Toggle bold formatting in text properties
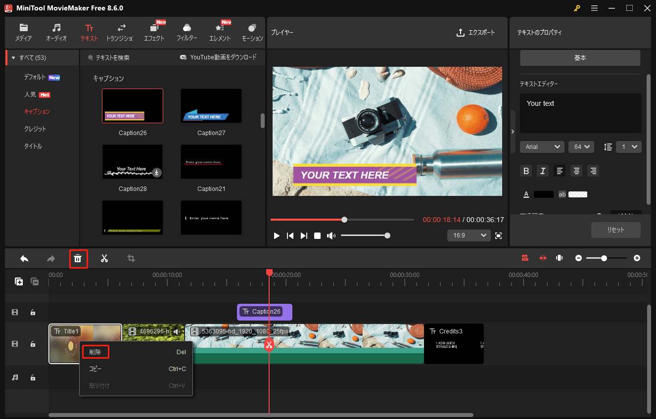This screenshot has height=419, width=656. 526,171
